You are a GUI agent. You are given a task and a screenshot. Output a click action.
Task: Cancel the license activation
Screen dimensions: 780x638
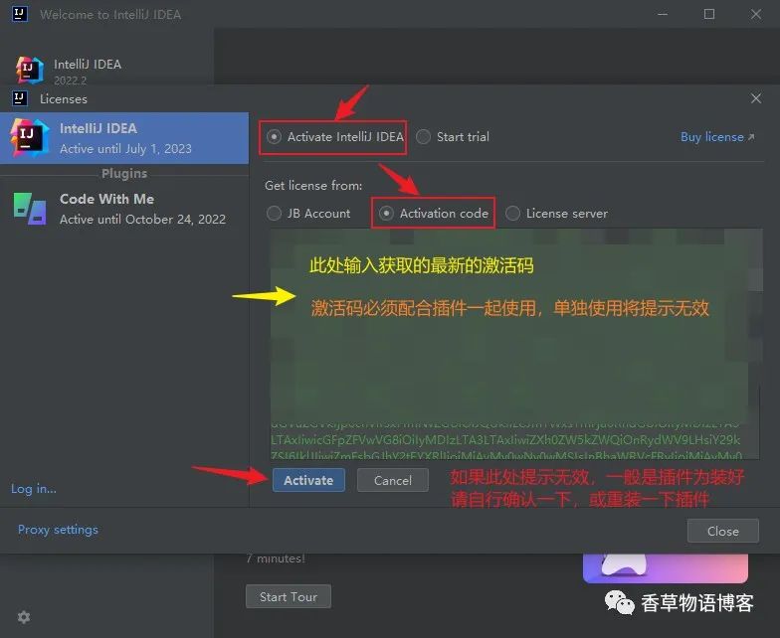(392, 480)
